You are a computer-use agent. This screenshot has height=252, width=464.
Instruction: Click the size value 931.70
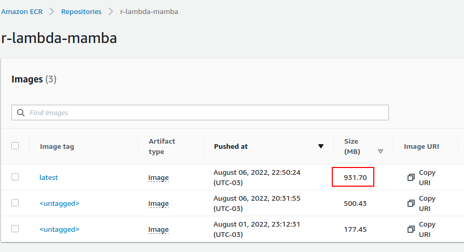coord(355,177)
